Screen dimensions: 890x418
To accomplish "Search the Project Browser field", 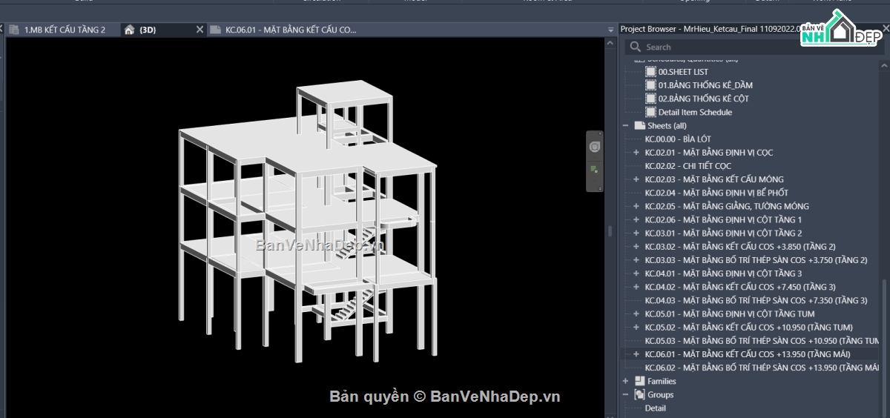I will tap(756, 47).
